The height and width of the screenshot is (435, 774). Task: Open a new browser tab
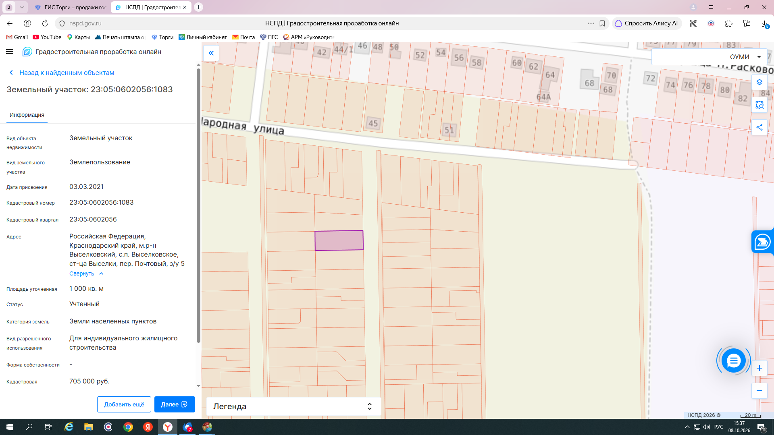[x=198, y=7]
